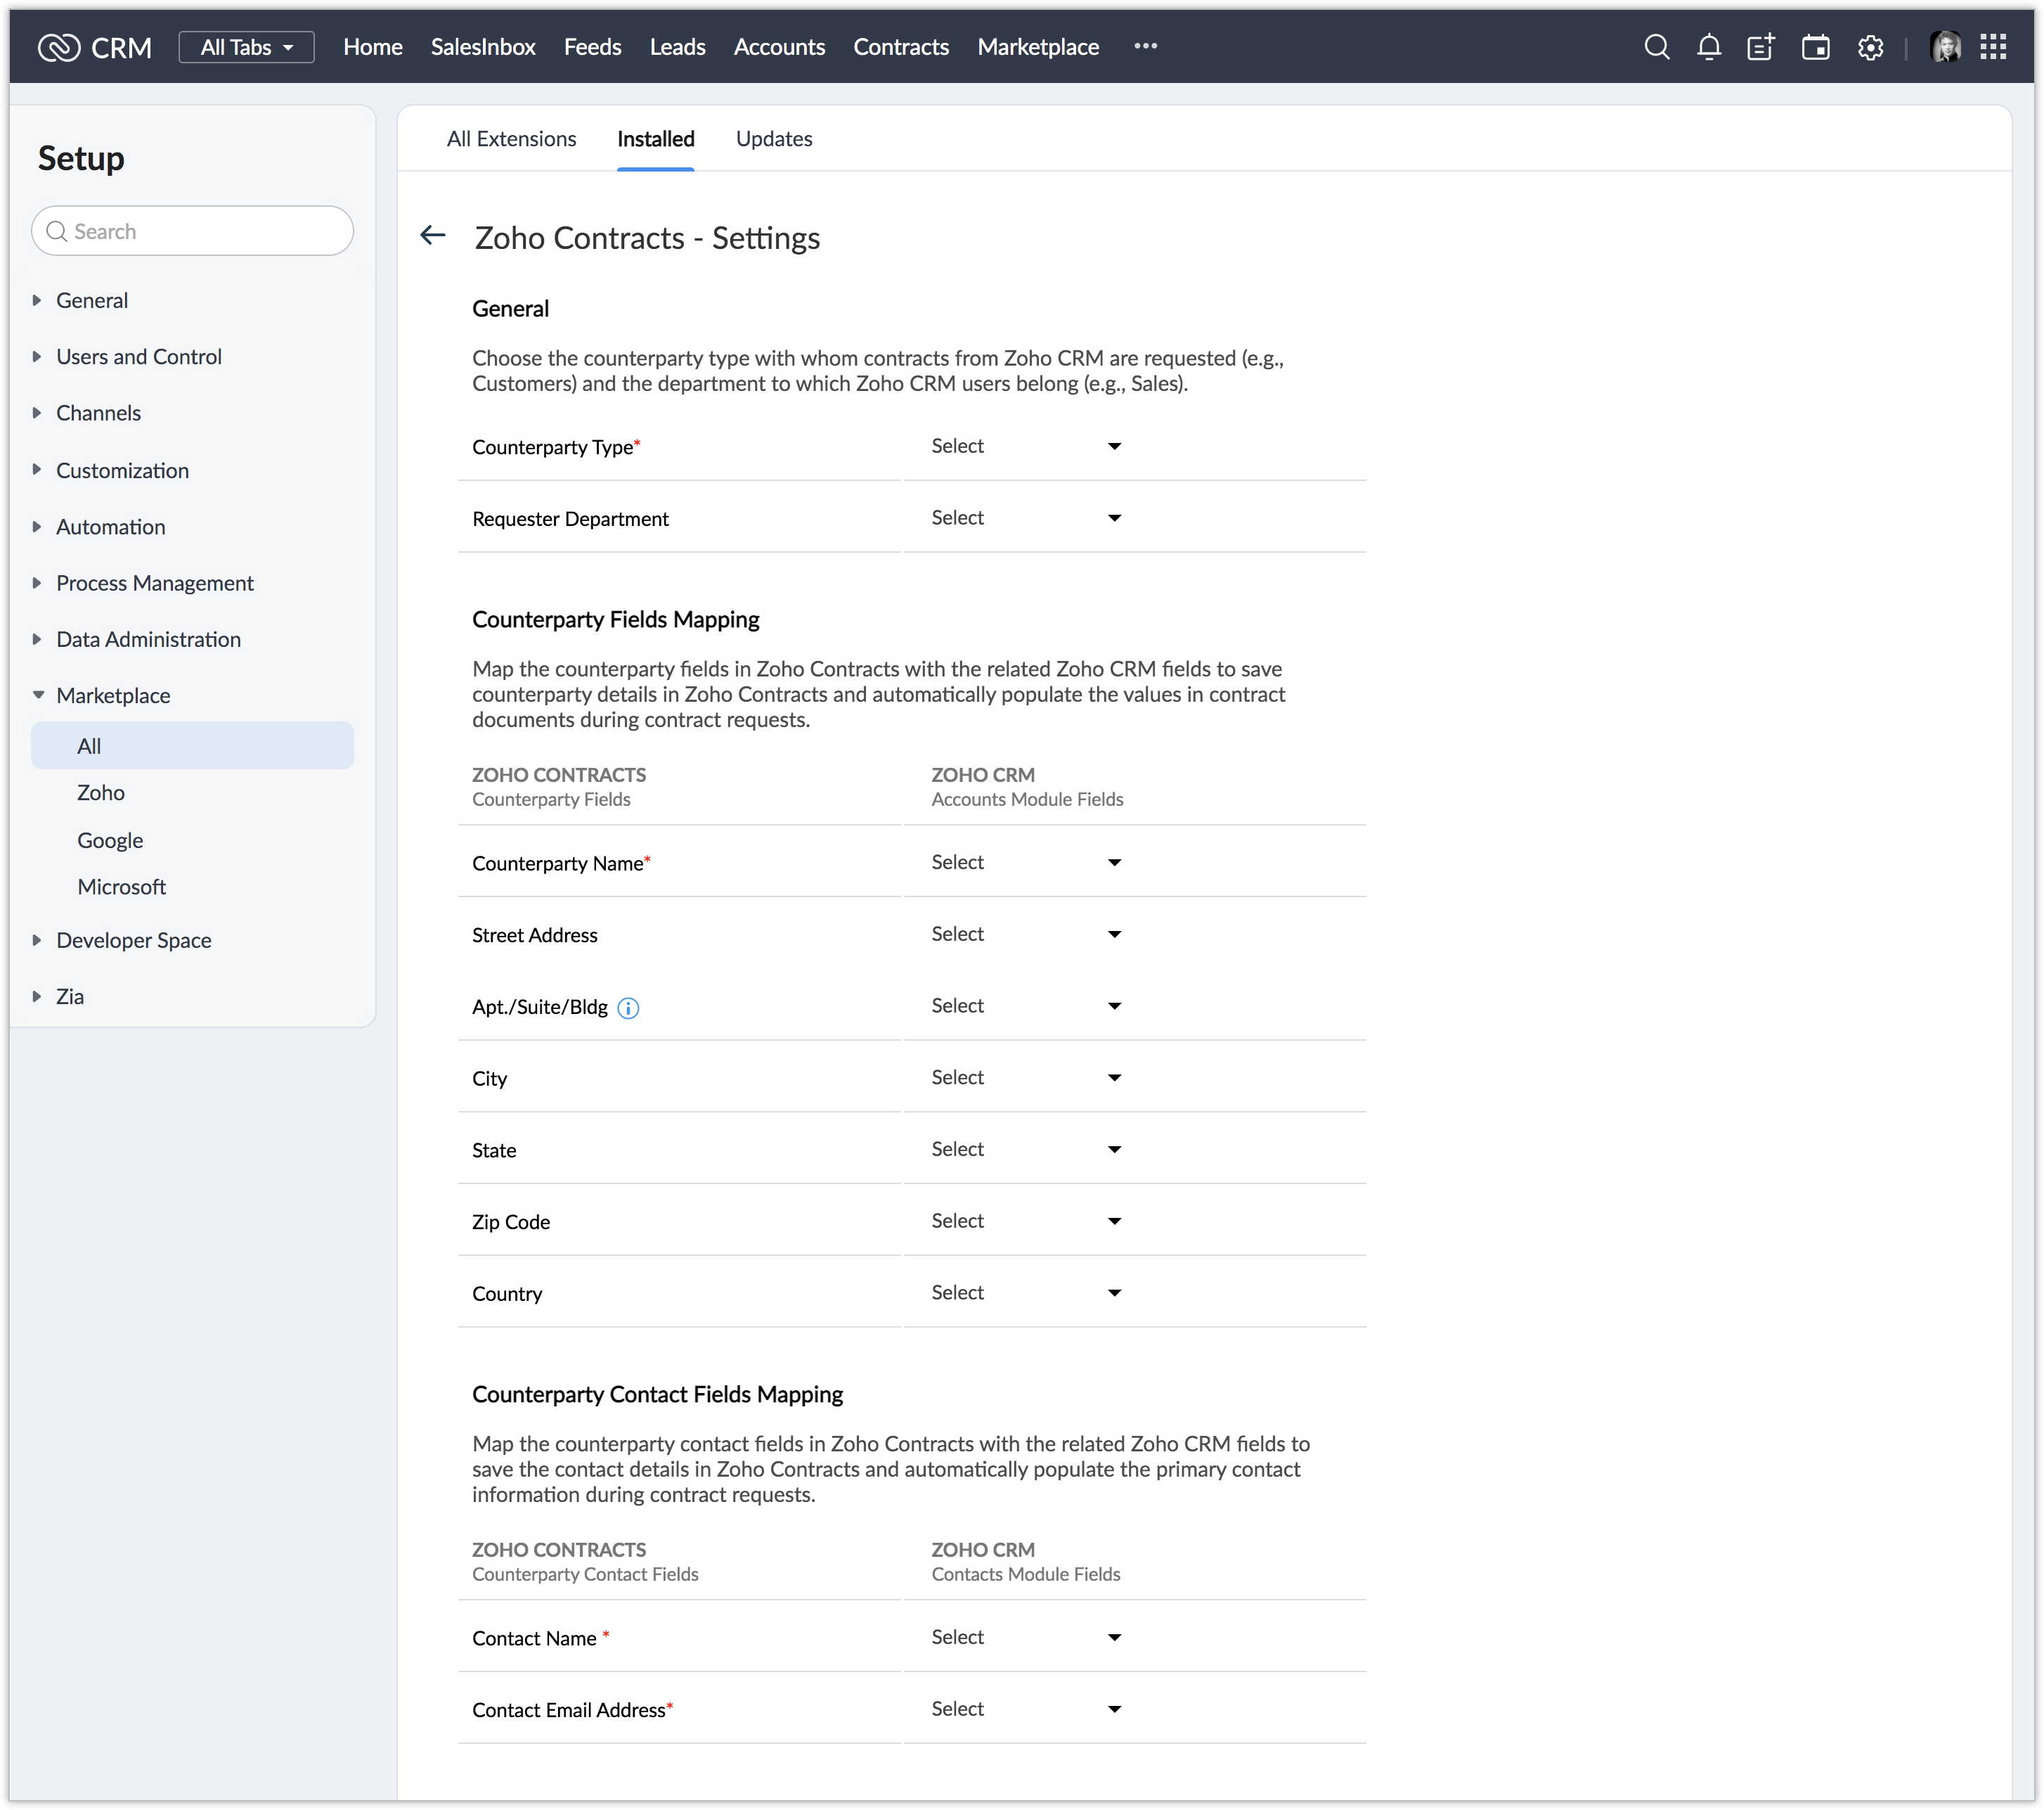Expand the Customization section in sidebar
Image resolution: width=2044 pixels, height=1810 pixels.
122,470
